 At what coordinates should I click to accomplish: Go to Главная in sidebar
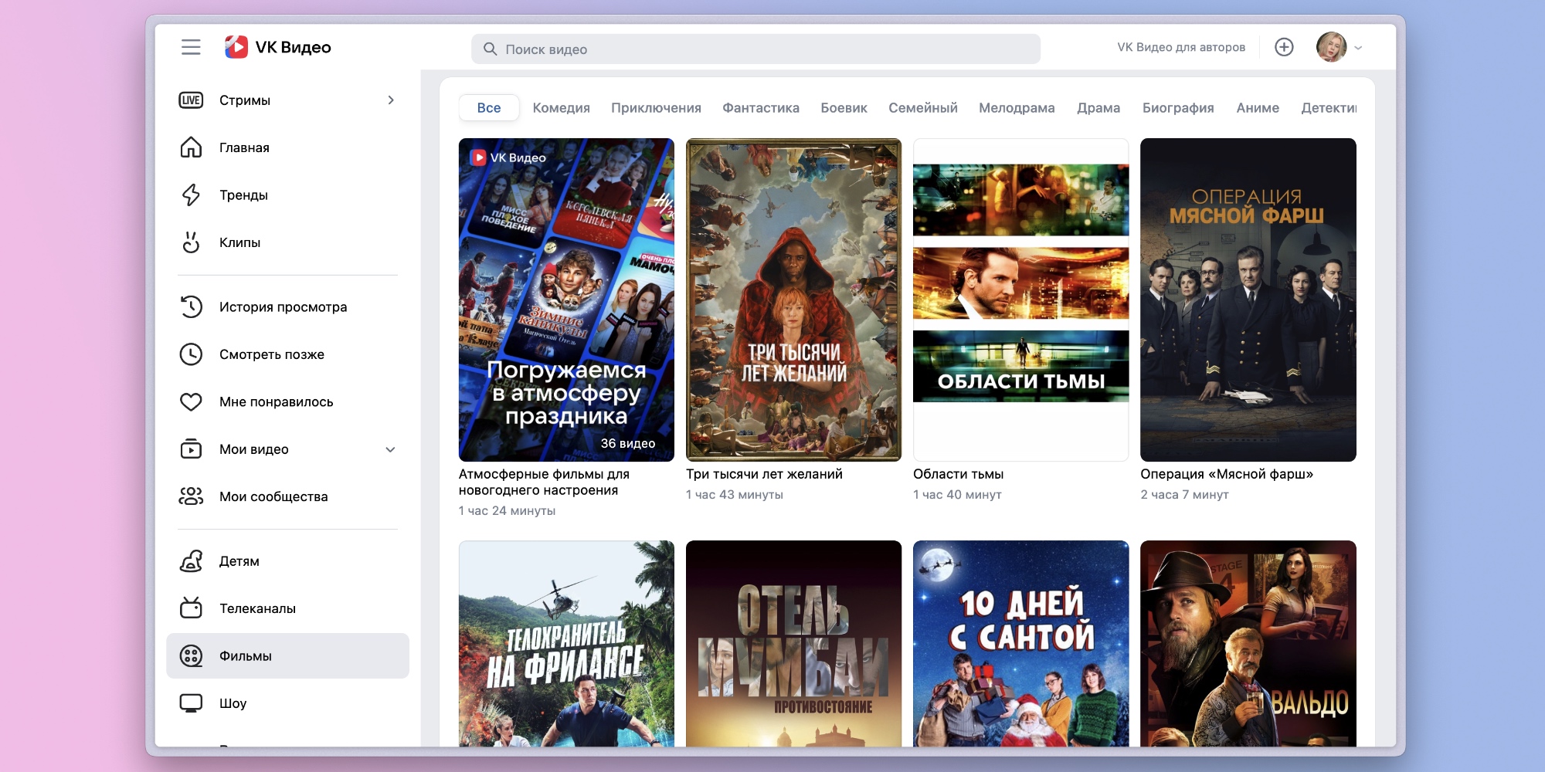click(244, 147)
